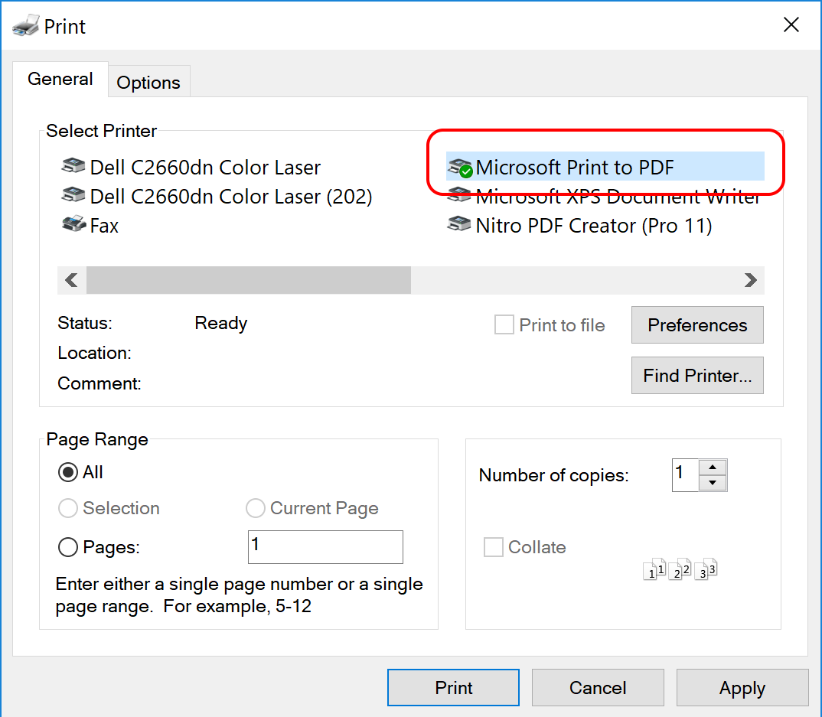Choose the Selection radio button
This screenshot has height=717, width=822.
[68, 508]
